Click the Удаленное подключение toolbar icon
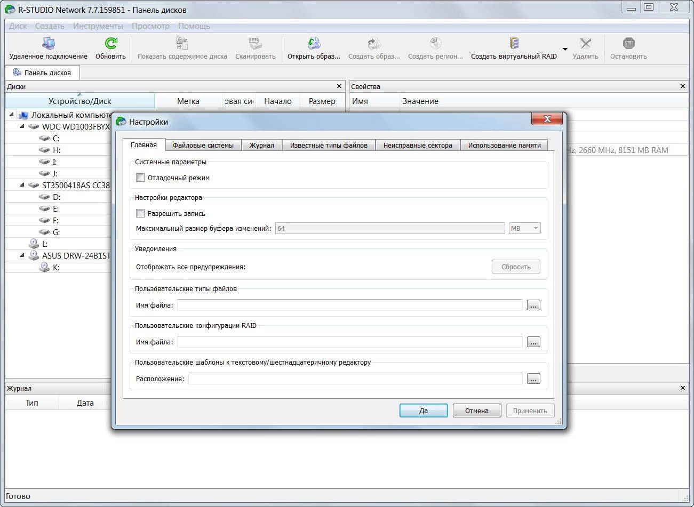The height and width of the screenshot is (507, 694). (x=48, y=43)
